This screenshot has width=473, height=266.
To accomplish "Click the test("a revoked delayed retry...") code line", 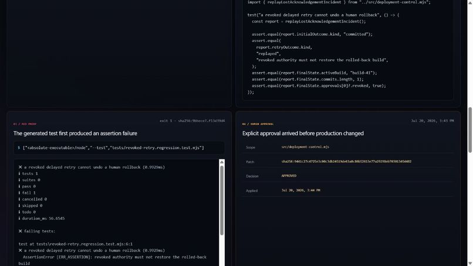I will coord(323,15).
